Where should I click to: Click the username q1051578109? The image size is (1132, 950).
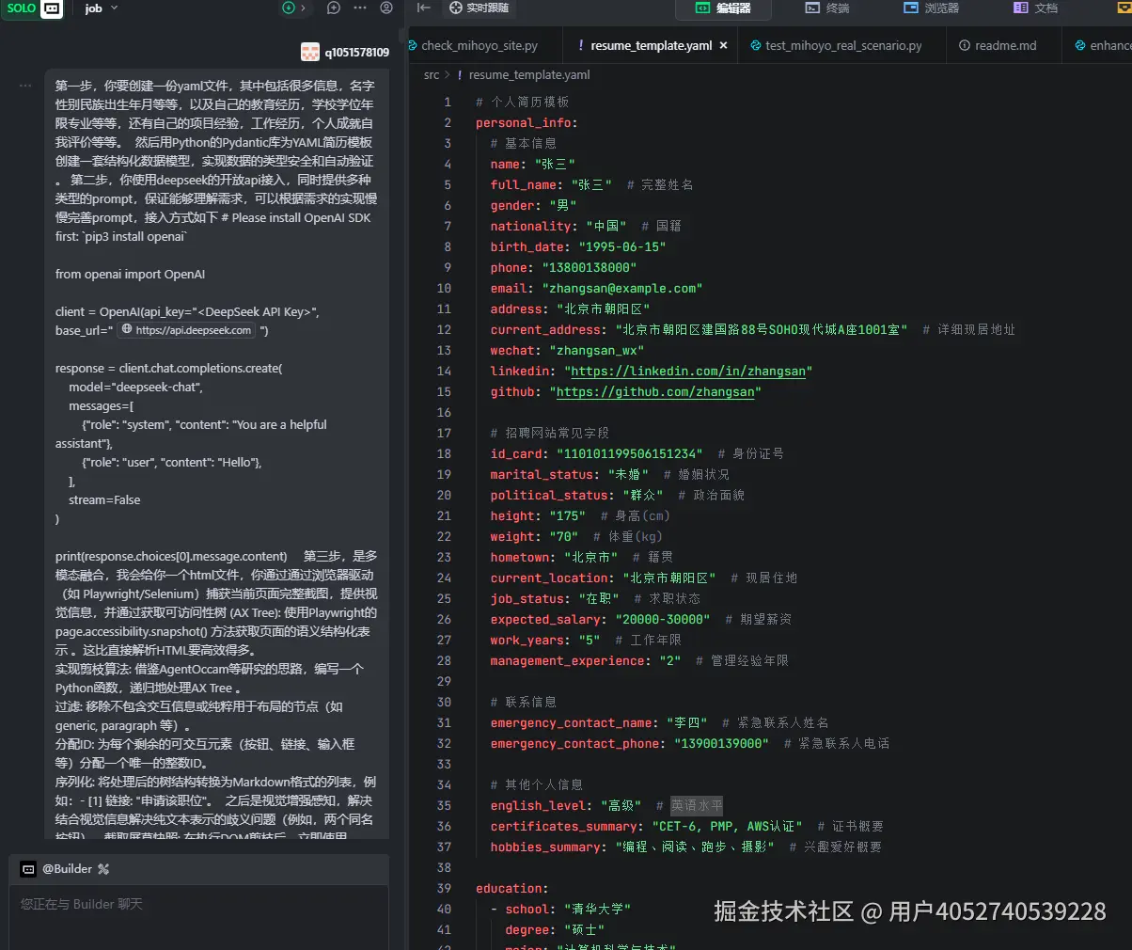(357, 53)
